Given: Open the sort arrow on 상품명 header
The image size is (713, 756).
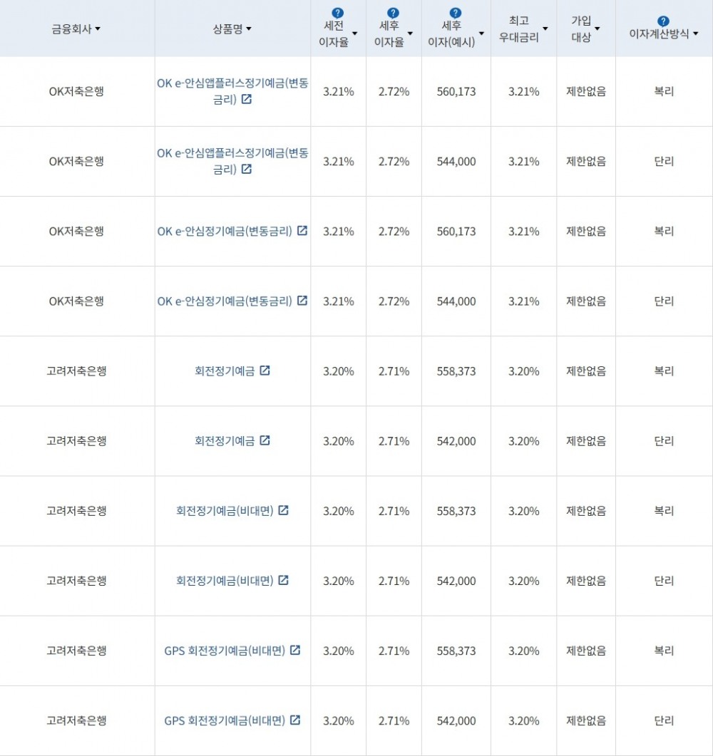Looking at the screenshot, I should pos(250,29).
